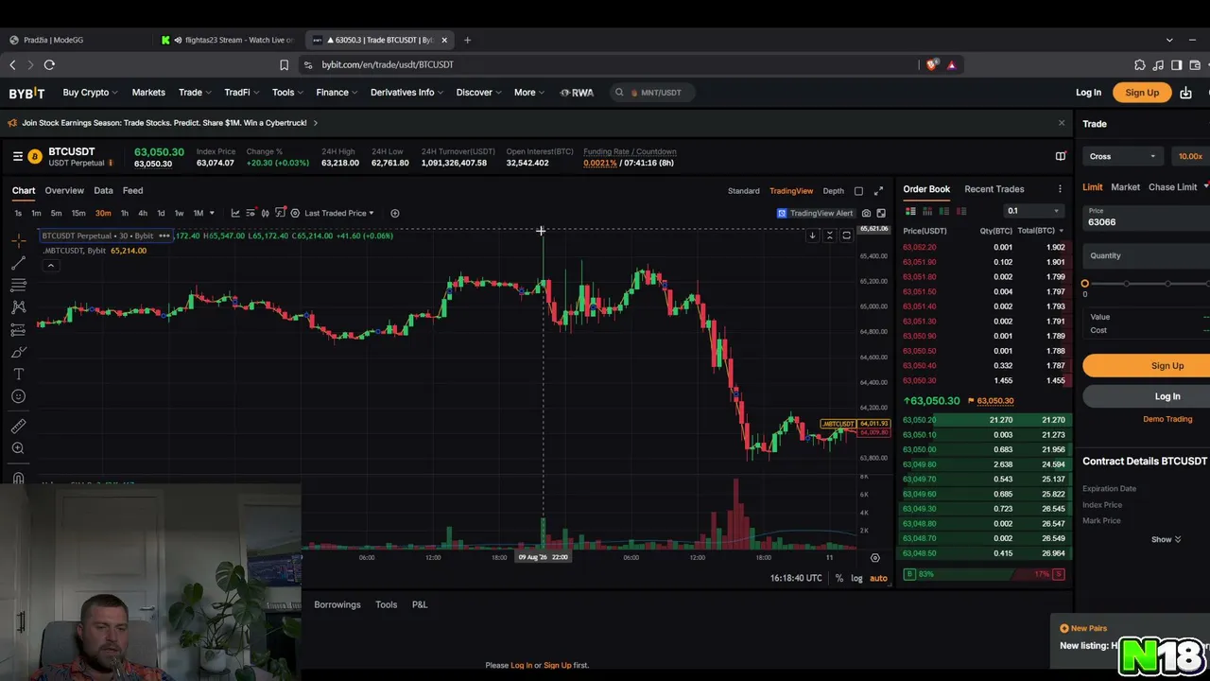This screenshot has width=1210, height=681.
Task: Select the 1d timeframe
Action: pyautogui.click(x=161, y=213)
